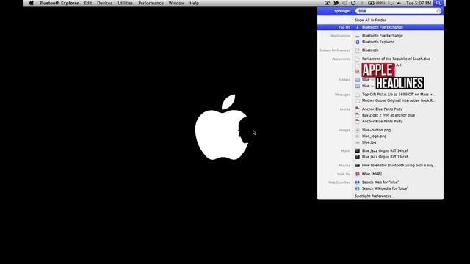
Task: Clear the Spotlight search field
Action: 438,11
